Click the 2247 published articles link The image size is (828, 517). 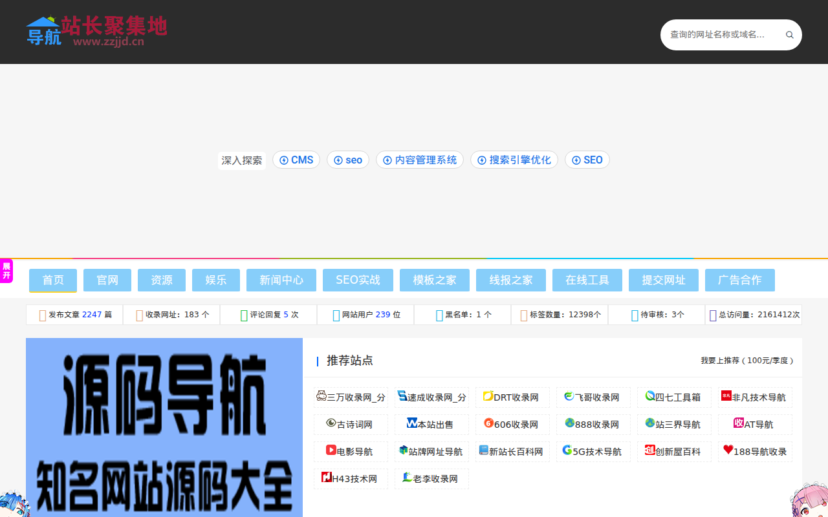tap(92, 315)
